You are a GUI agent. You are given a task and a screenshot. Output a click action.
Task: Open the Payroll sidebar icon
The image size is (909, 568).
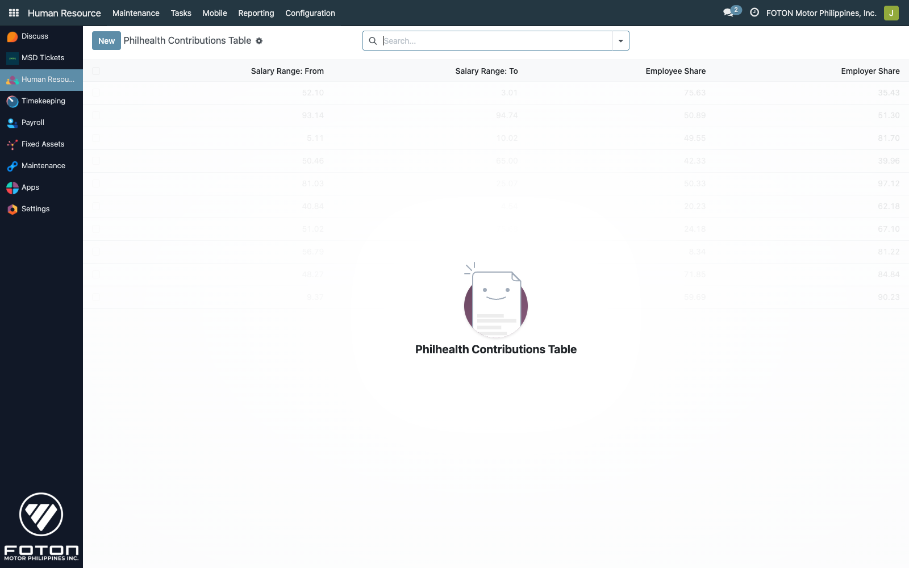[12, 123]
